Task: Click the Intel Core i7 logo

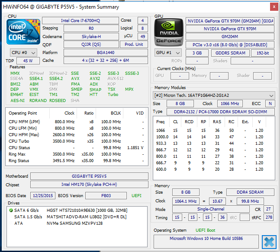Action: (x=23, y=32)
